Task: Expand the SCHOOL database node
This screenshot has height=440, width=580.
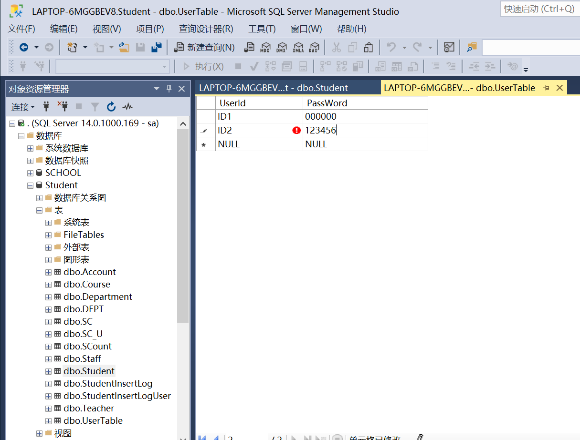Action: coord(31,173)
